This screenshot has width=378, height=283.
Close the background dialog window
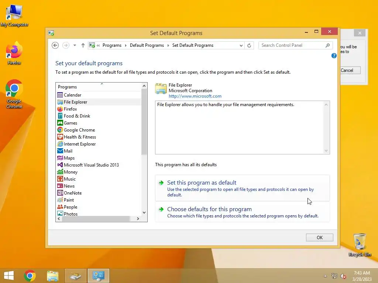360,33
